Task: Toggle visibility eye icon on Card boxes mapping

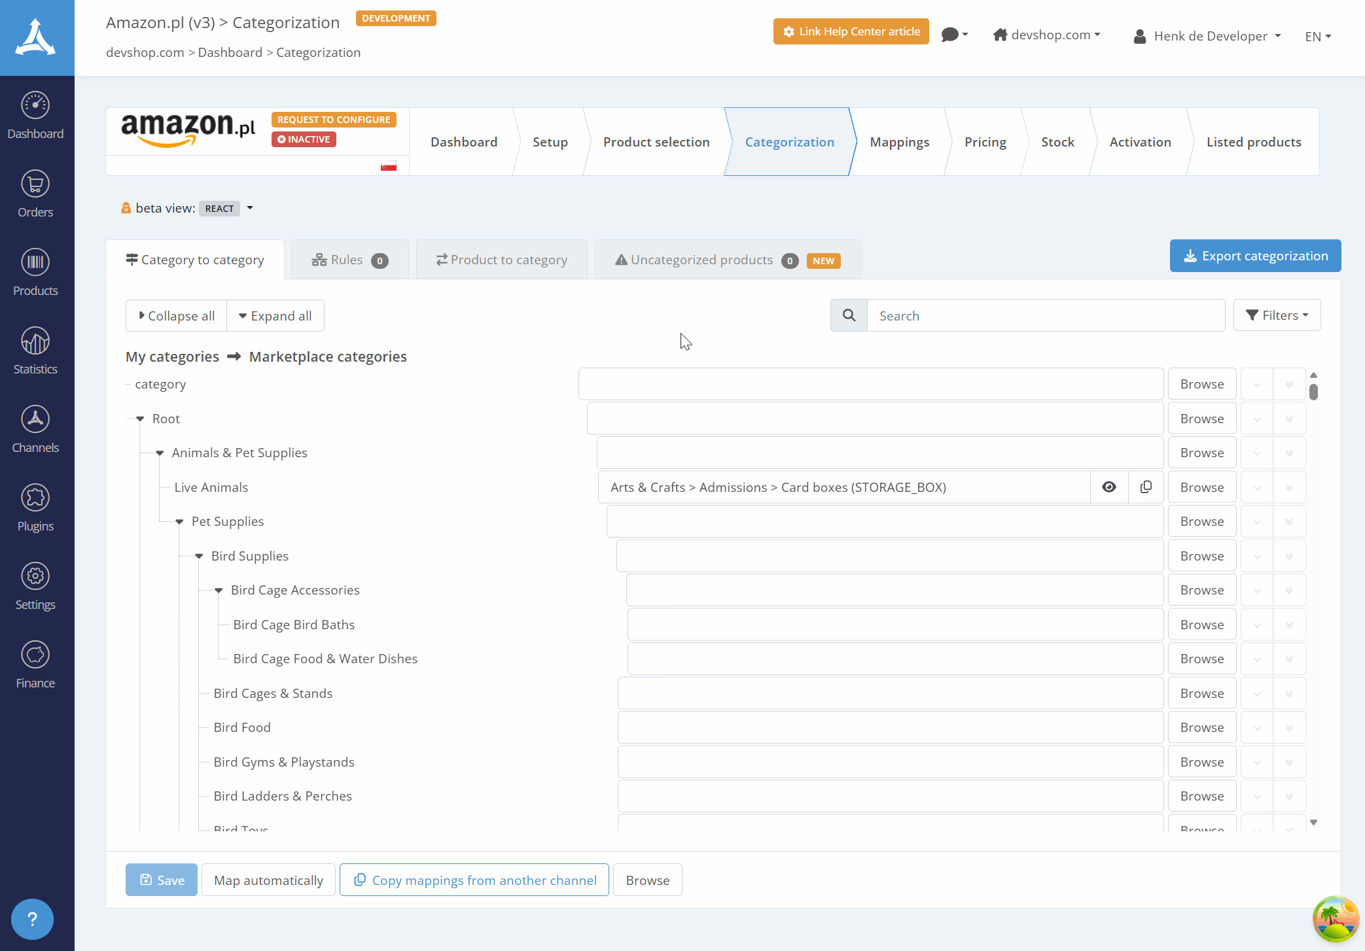Action: click(1109, 487)
